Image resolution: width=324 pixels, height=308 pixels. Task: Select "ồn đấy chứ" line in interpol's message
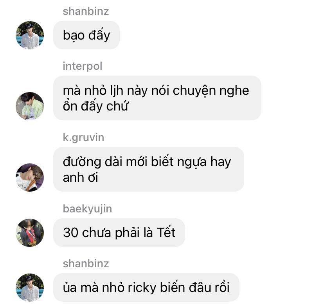[95, 106]
